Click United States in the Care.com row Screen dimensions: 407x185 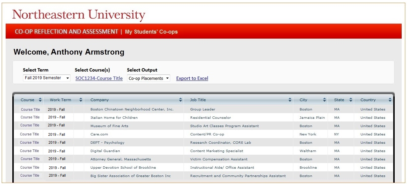click(373, 134)
